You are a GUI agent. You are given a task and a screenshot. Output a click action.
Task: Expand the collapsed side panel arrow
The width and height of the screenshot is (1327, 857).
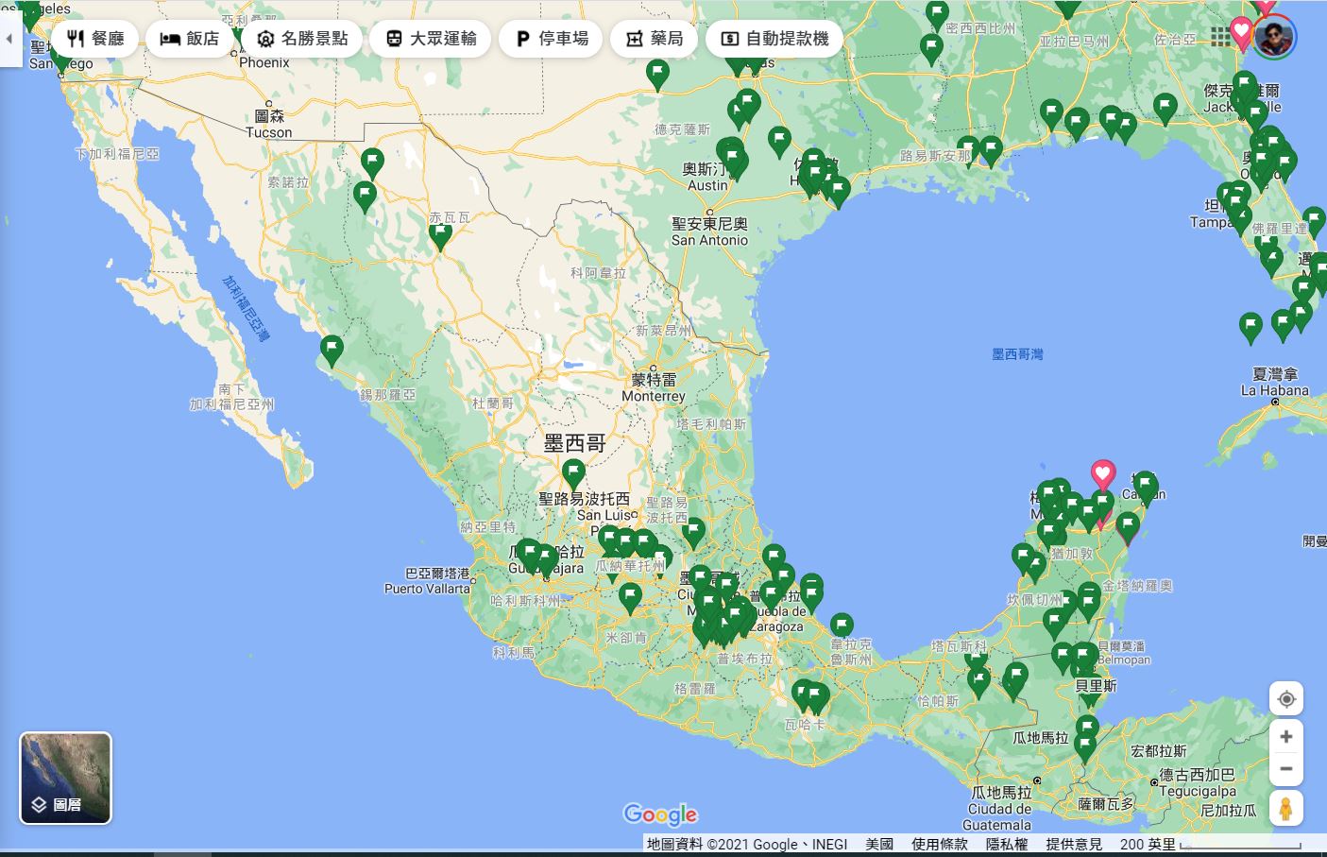(x=9, y=39)
